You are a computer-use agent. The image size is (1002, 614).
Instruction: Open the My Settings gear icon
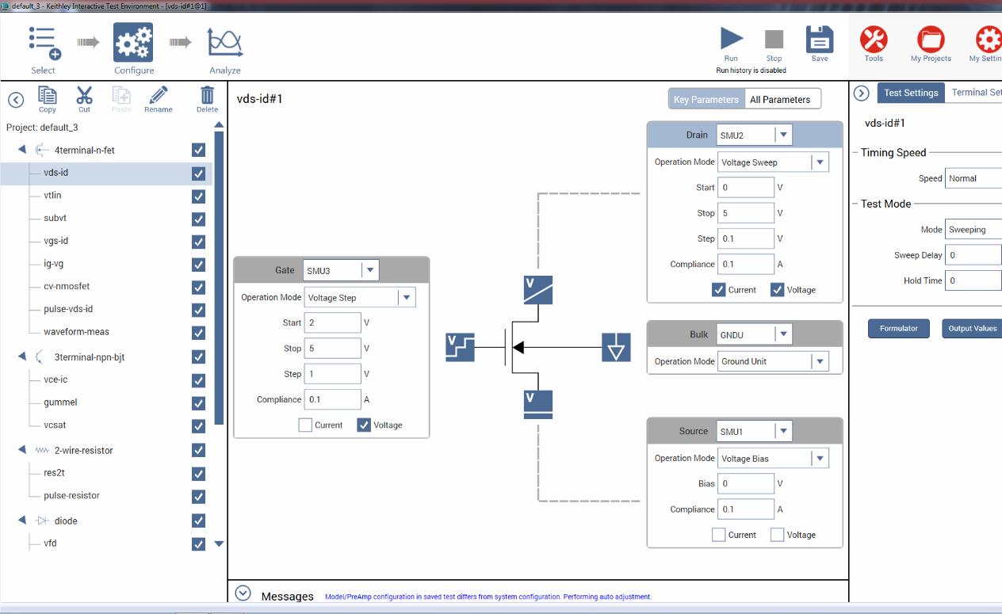click(988, 39)
